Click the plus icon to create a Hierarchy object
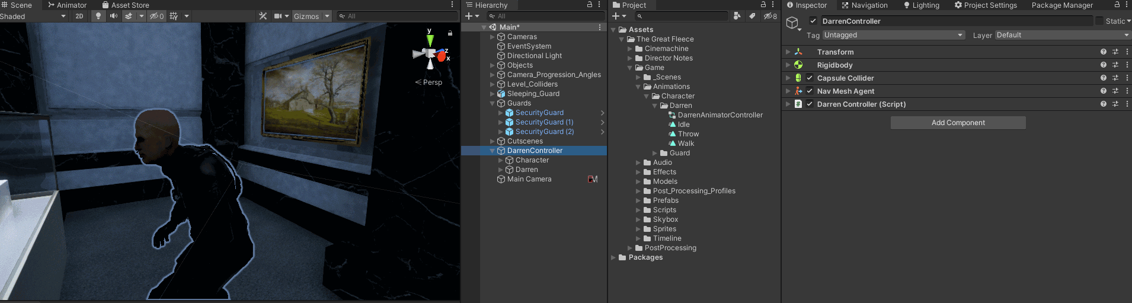This screenshot has height=303, width=1132. tap(469, 16)
